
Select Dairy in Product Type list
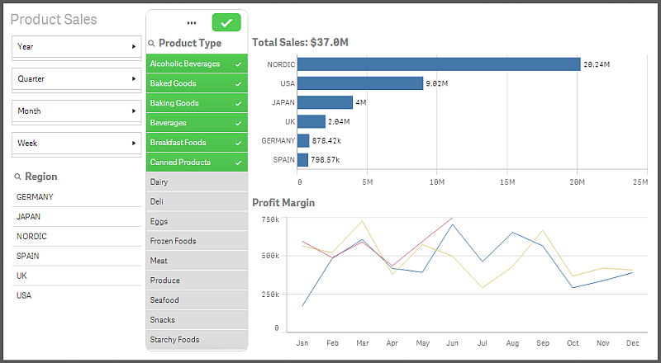[x=196, y=181]
